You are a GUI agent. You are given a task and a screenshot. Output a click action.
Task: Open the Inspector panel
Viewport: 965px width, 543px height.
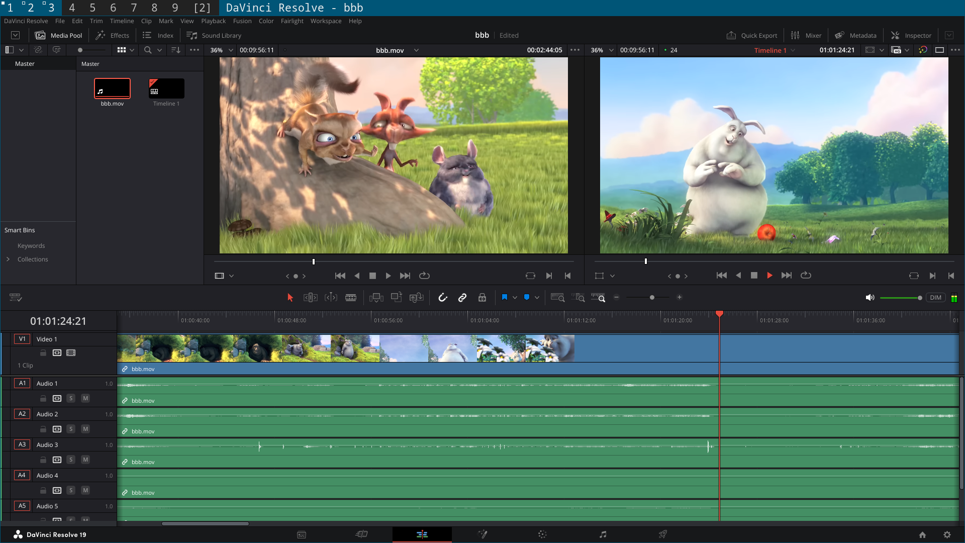(x=911, y=35)
